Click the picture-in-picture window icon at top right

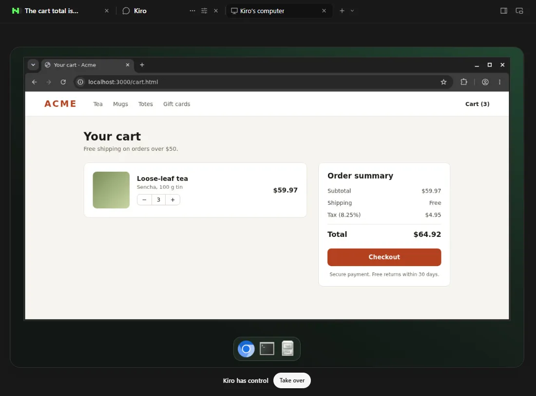click(x=519, y=11)
